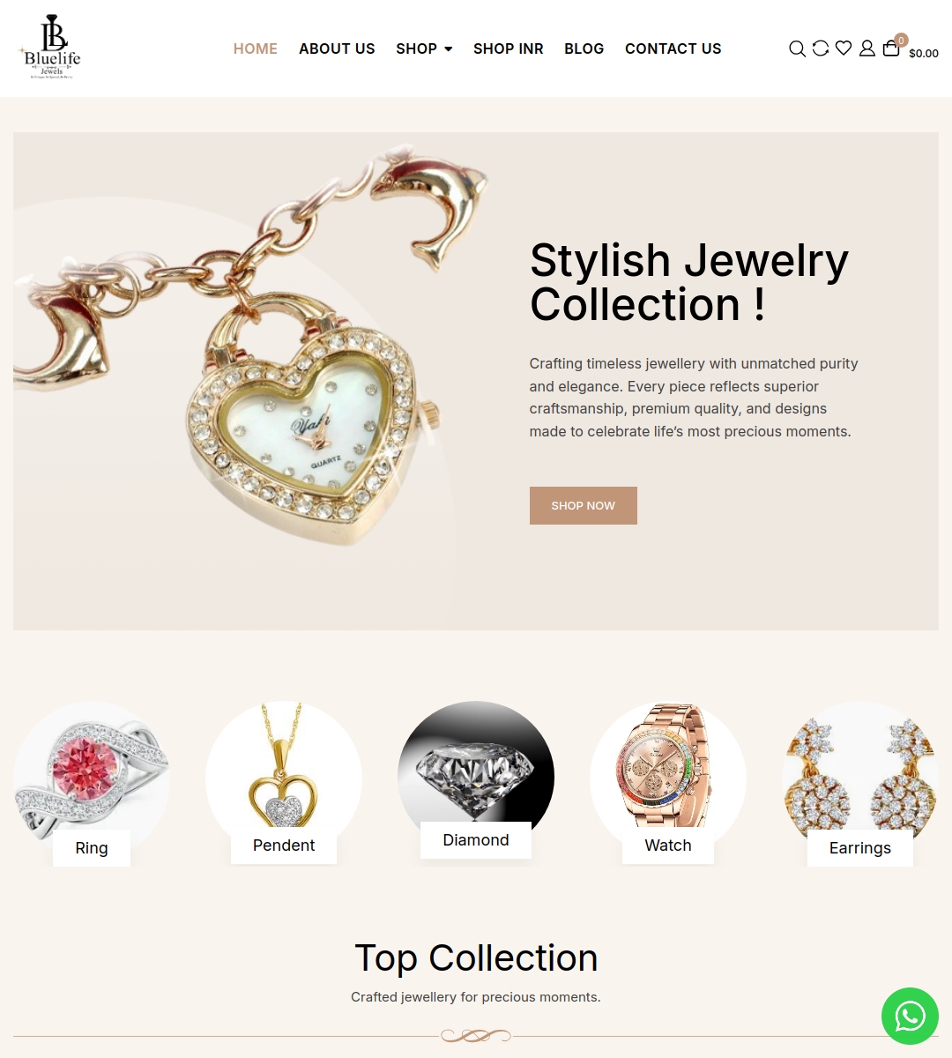Select the Pendent category label
This screenshot has height=1058, width=952.
284,846
